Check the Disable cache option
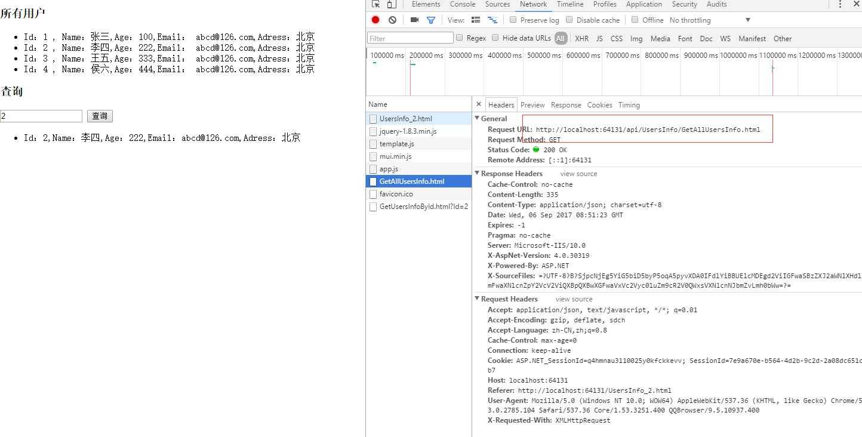Screen dimensions: 862x437 569,20
